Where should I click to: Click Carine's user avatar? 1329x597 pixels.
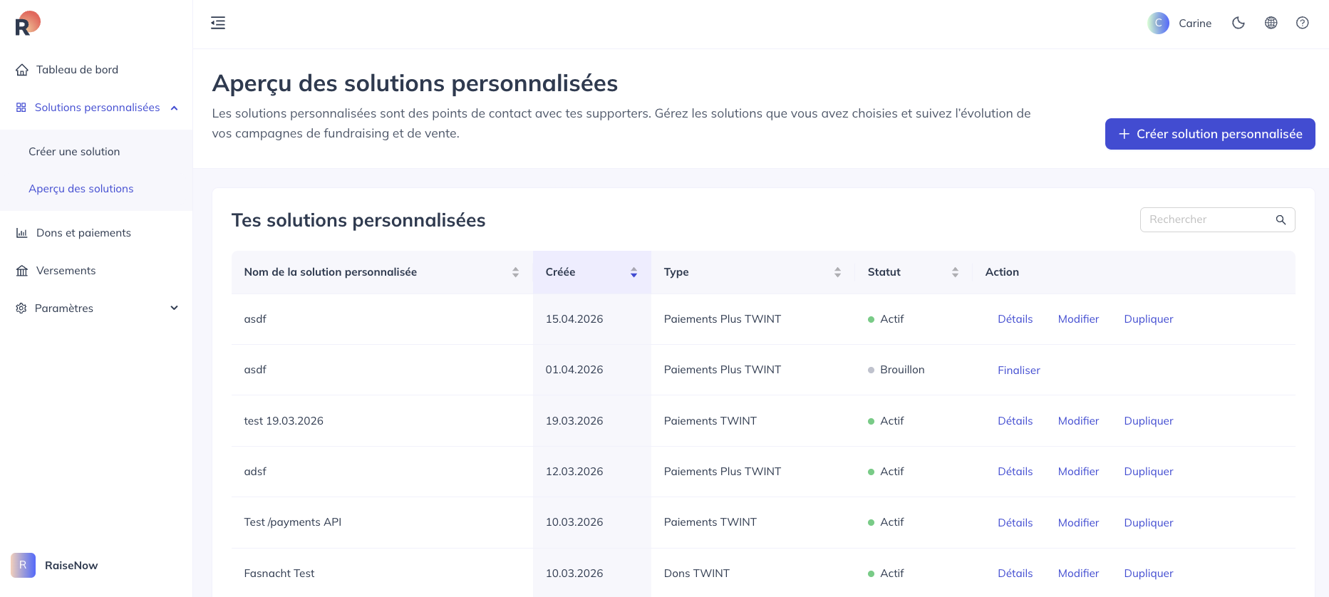(x=1159, y=23)
